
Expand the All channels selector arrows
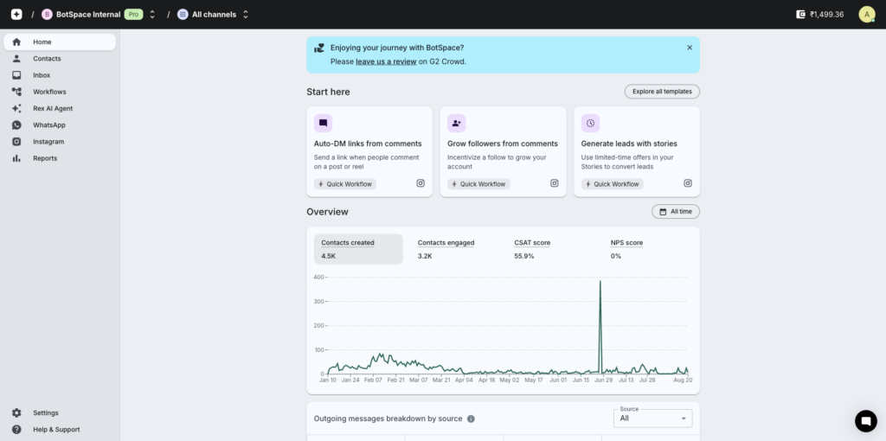point(245,15)
